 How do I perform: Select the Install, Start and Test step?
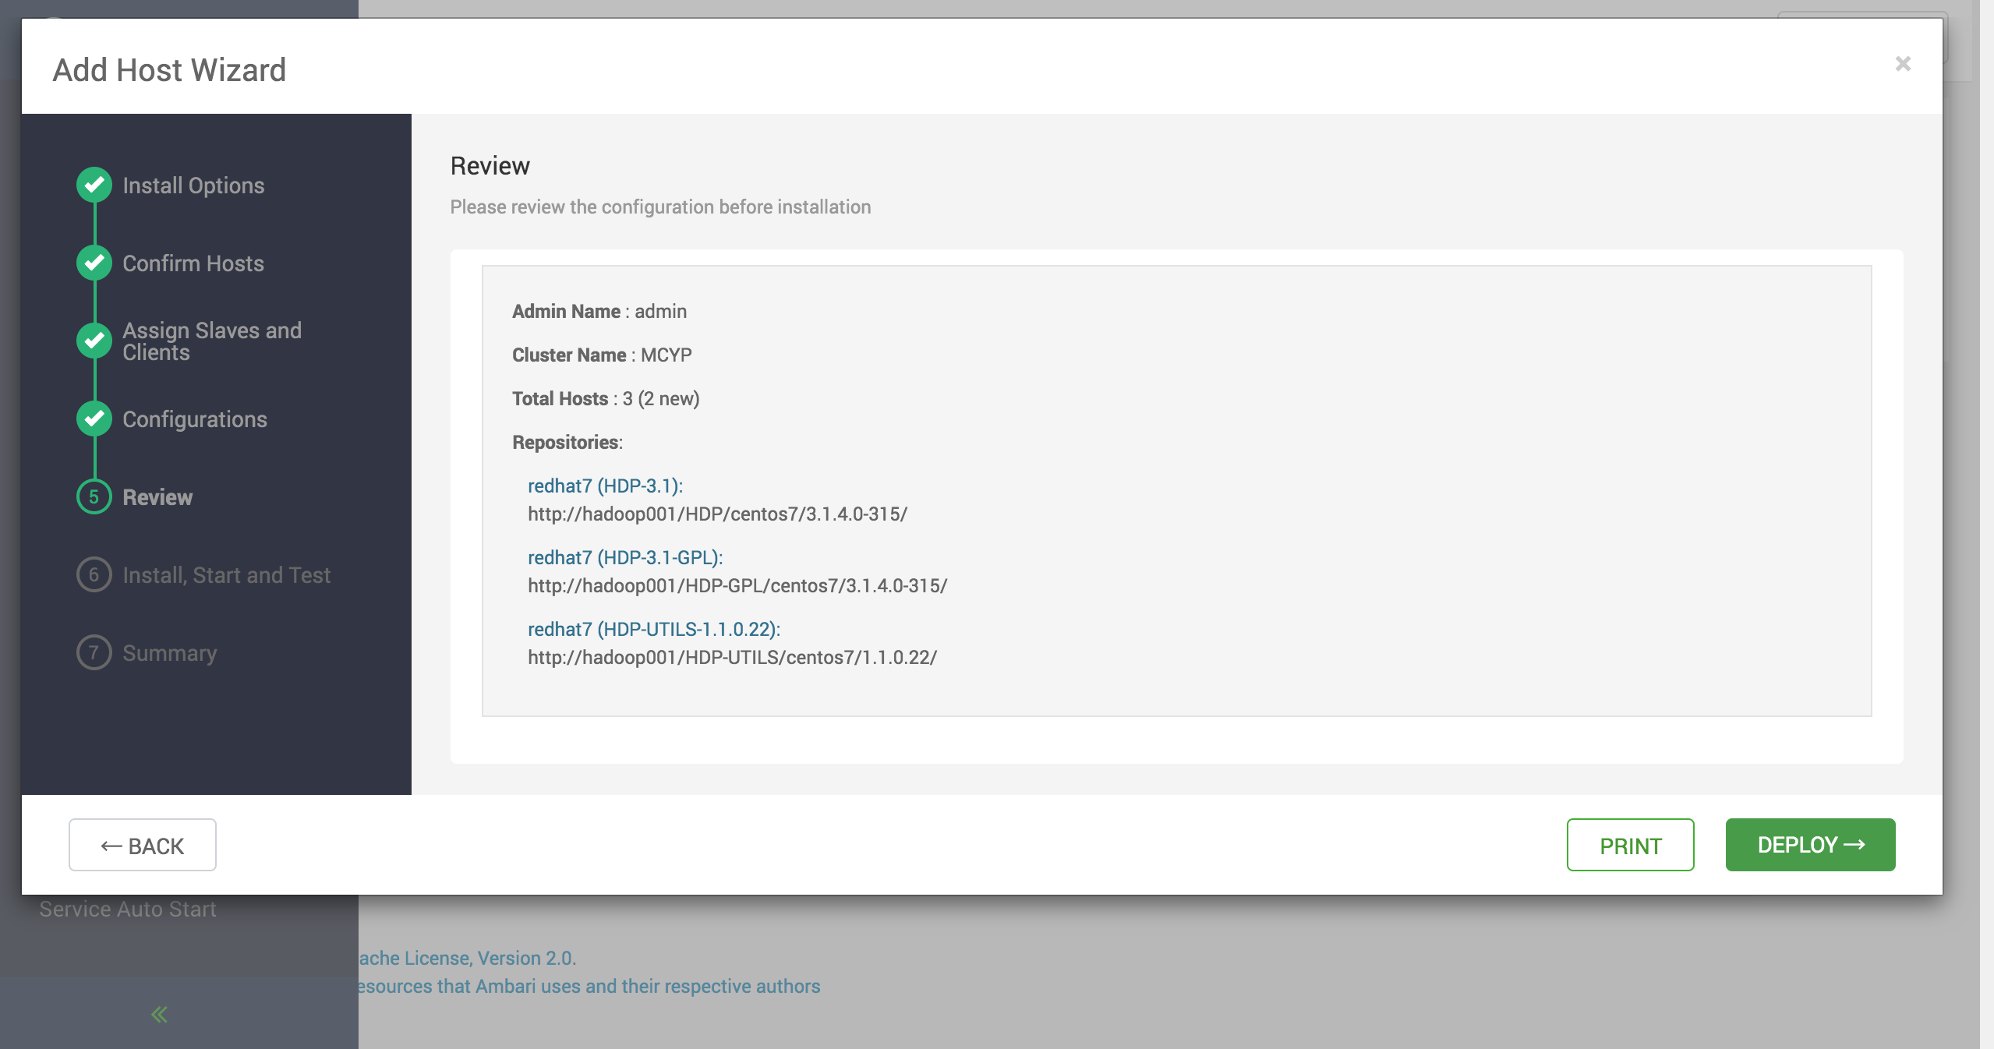tap(226, 575)
